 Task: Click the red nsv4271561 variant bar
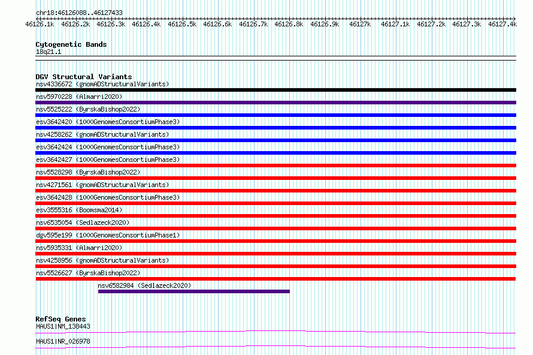pos(275,191)
